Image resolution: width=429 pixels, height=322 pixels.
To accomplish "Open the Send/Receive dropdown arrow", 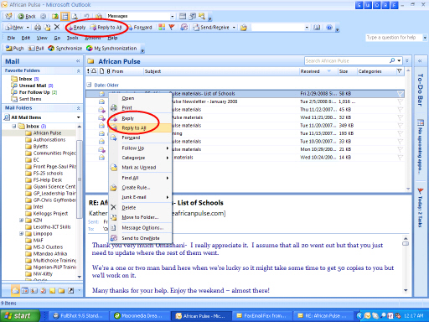I will tap(234, 28).
